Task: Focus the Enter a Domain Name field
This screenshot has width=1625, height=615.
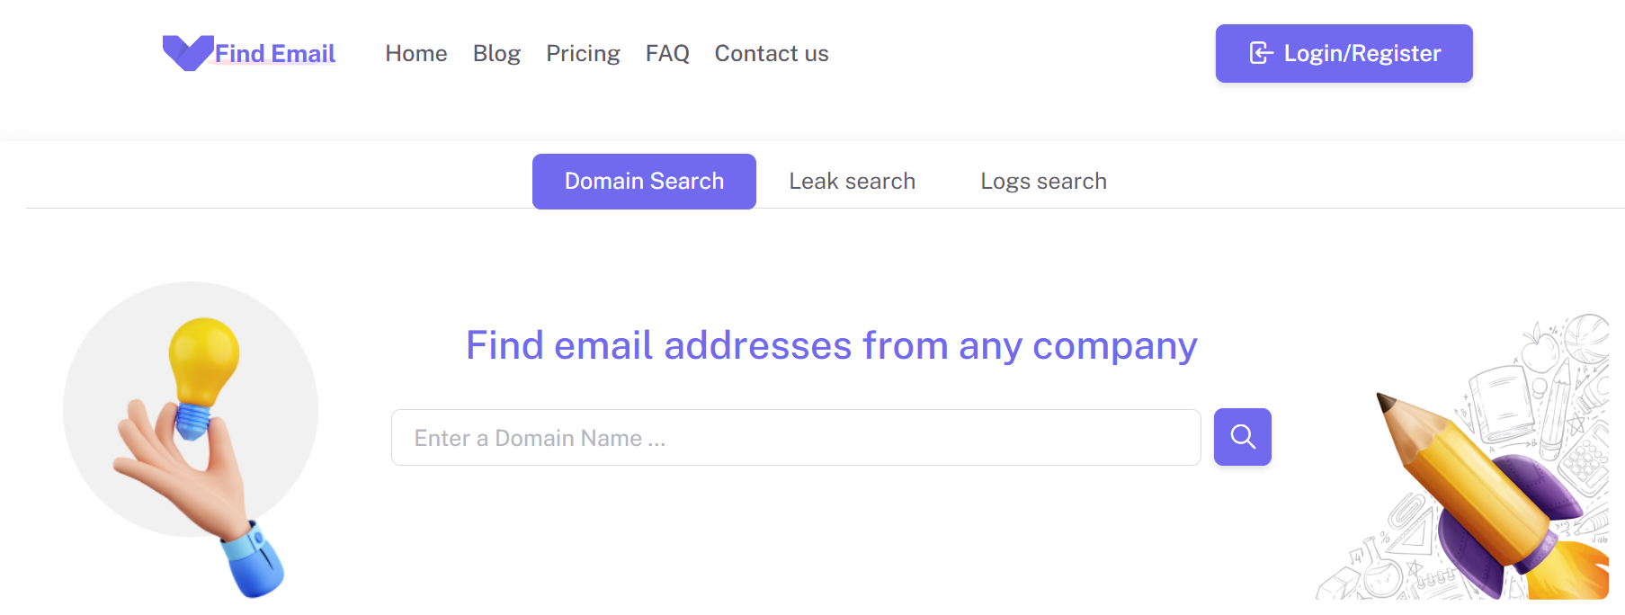Action: (796, 438)
